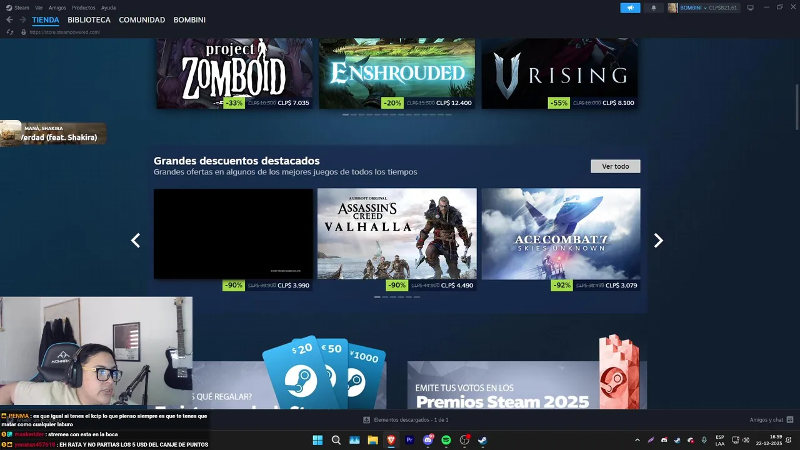800x450 pixels.
Task: Click the Maná, Shakira song popup
Action: coord(53,133)
